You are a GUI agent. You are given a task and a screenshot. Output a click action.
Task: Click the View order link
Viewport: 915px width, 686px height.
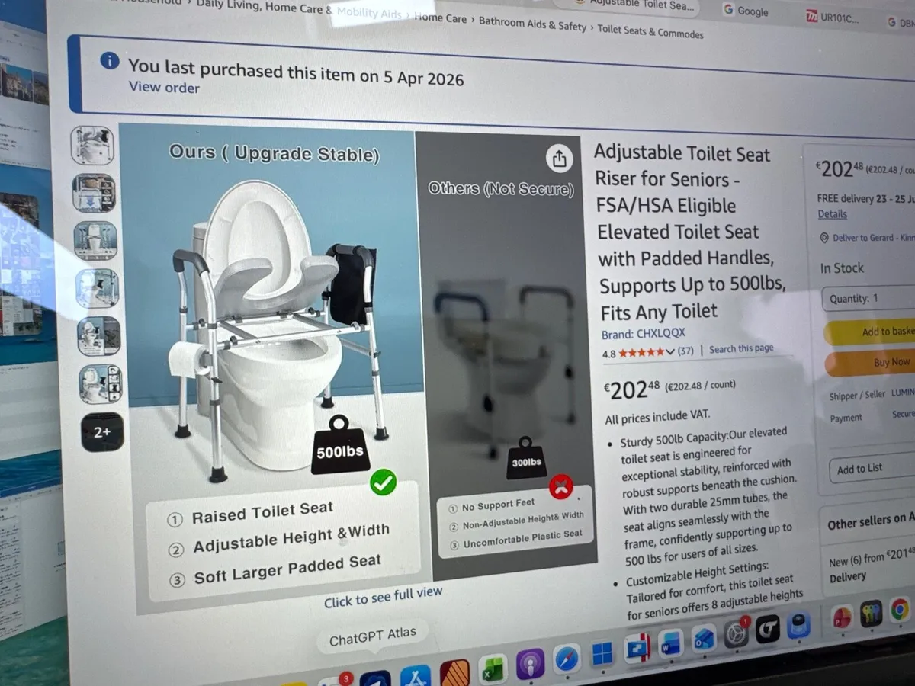point(164,87)
